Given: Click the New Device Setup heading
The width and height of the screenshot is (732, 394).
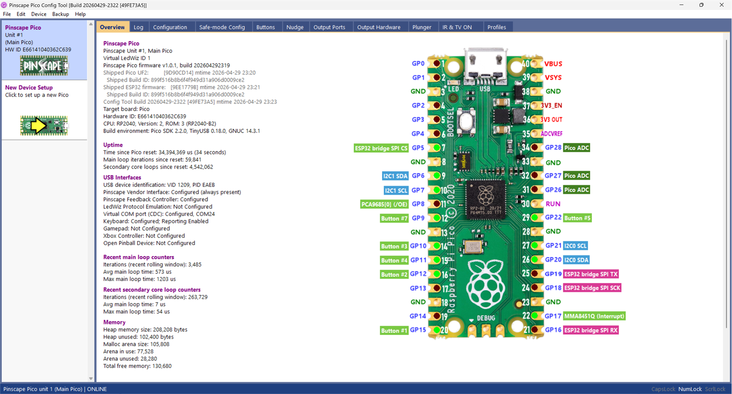Looking at the screenshot, I should [29, 87].
